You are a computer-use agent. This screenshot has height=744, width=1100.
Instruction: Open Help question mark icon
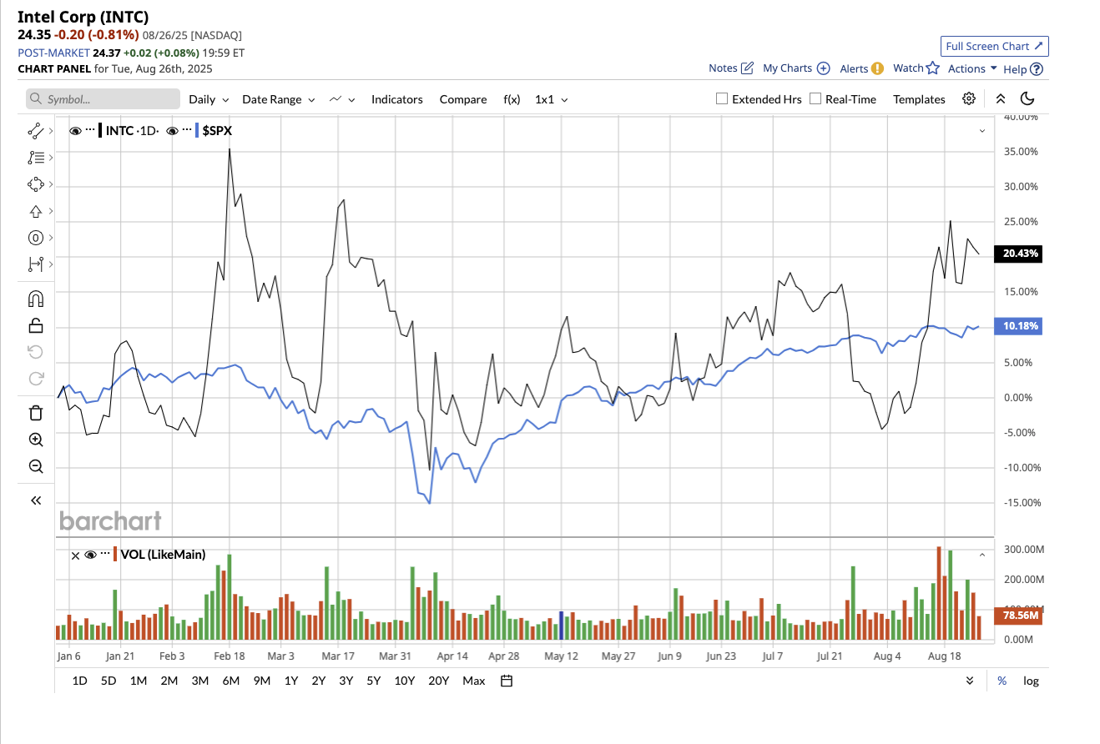[x=1037, y=69]
